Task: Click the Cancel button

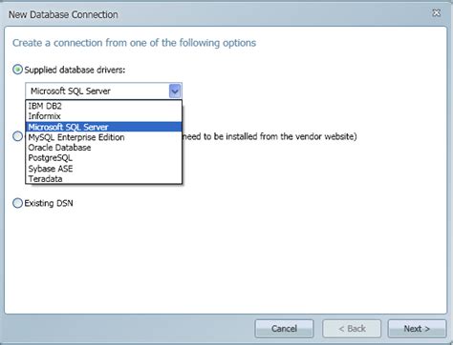Action: click(x=284, y=329)
